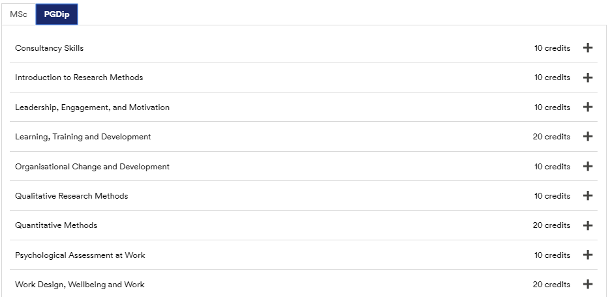
Task: Switch to the MSc tab
Action: (19, 14)
